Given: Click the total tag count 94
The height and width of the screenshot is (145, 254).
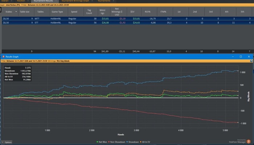Looking at the screenshot, I should click(x=95, y=51).
